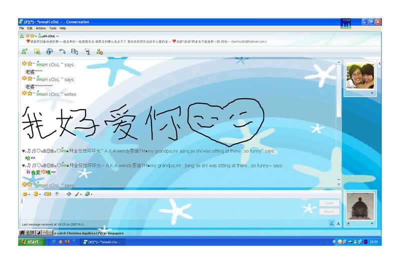
Task: Open the emoticons dropdown
Action: tap(25, 194)
